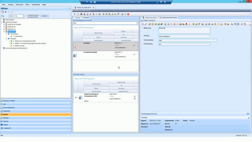Open the Alla filter dropdown under Sammanfattat protokoll

click(x=137, y=23)
